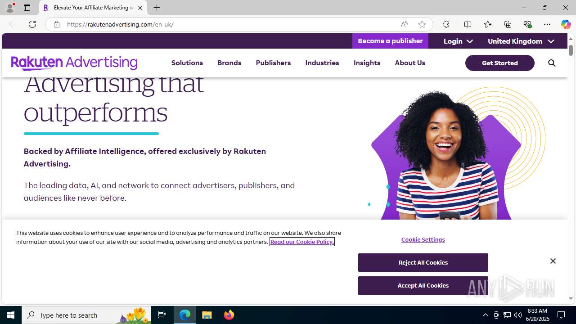Click the taskbar search box
This screenshot has width=576, height=324.
point(86,315)
